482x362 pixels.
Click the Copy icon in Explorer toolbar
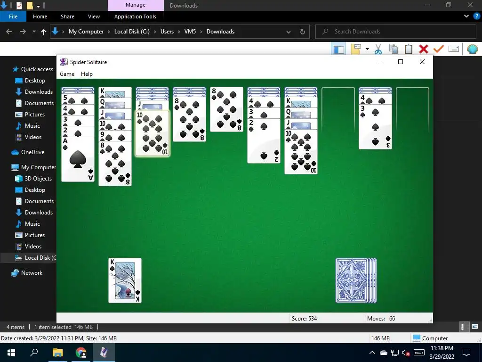pyautogui.click(x=393, y=49)
